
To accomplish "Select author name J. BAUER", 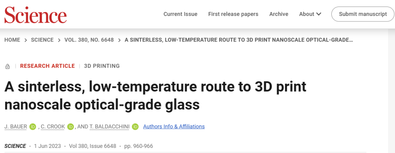I will (16, 127).
